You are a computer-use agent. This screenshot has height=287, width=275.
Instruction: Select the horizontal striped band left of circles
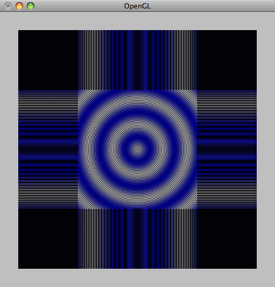click(x=48, y=149)
